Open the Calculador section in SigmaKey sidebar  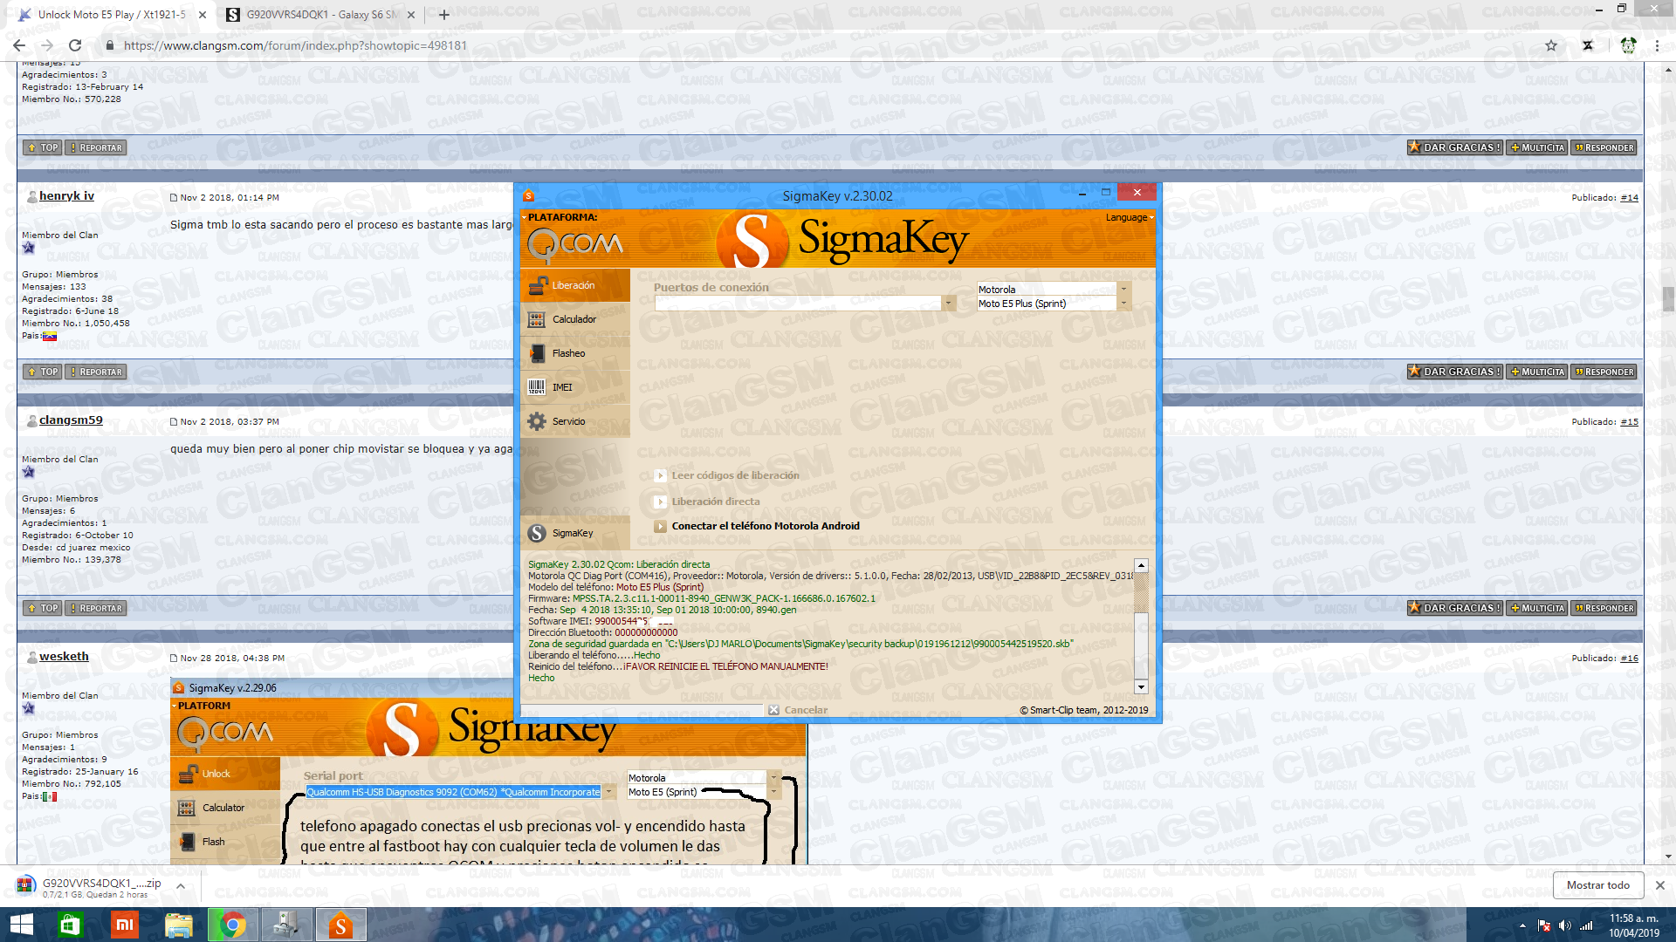pyautogui.click(x=574, y=319)
